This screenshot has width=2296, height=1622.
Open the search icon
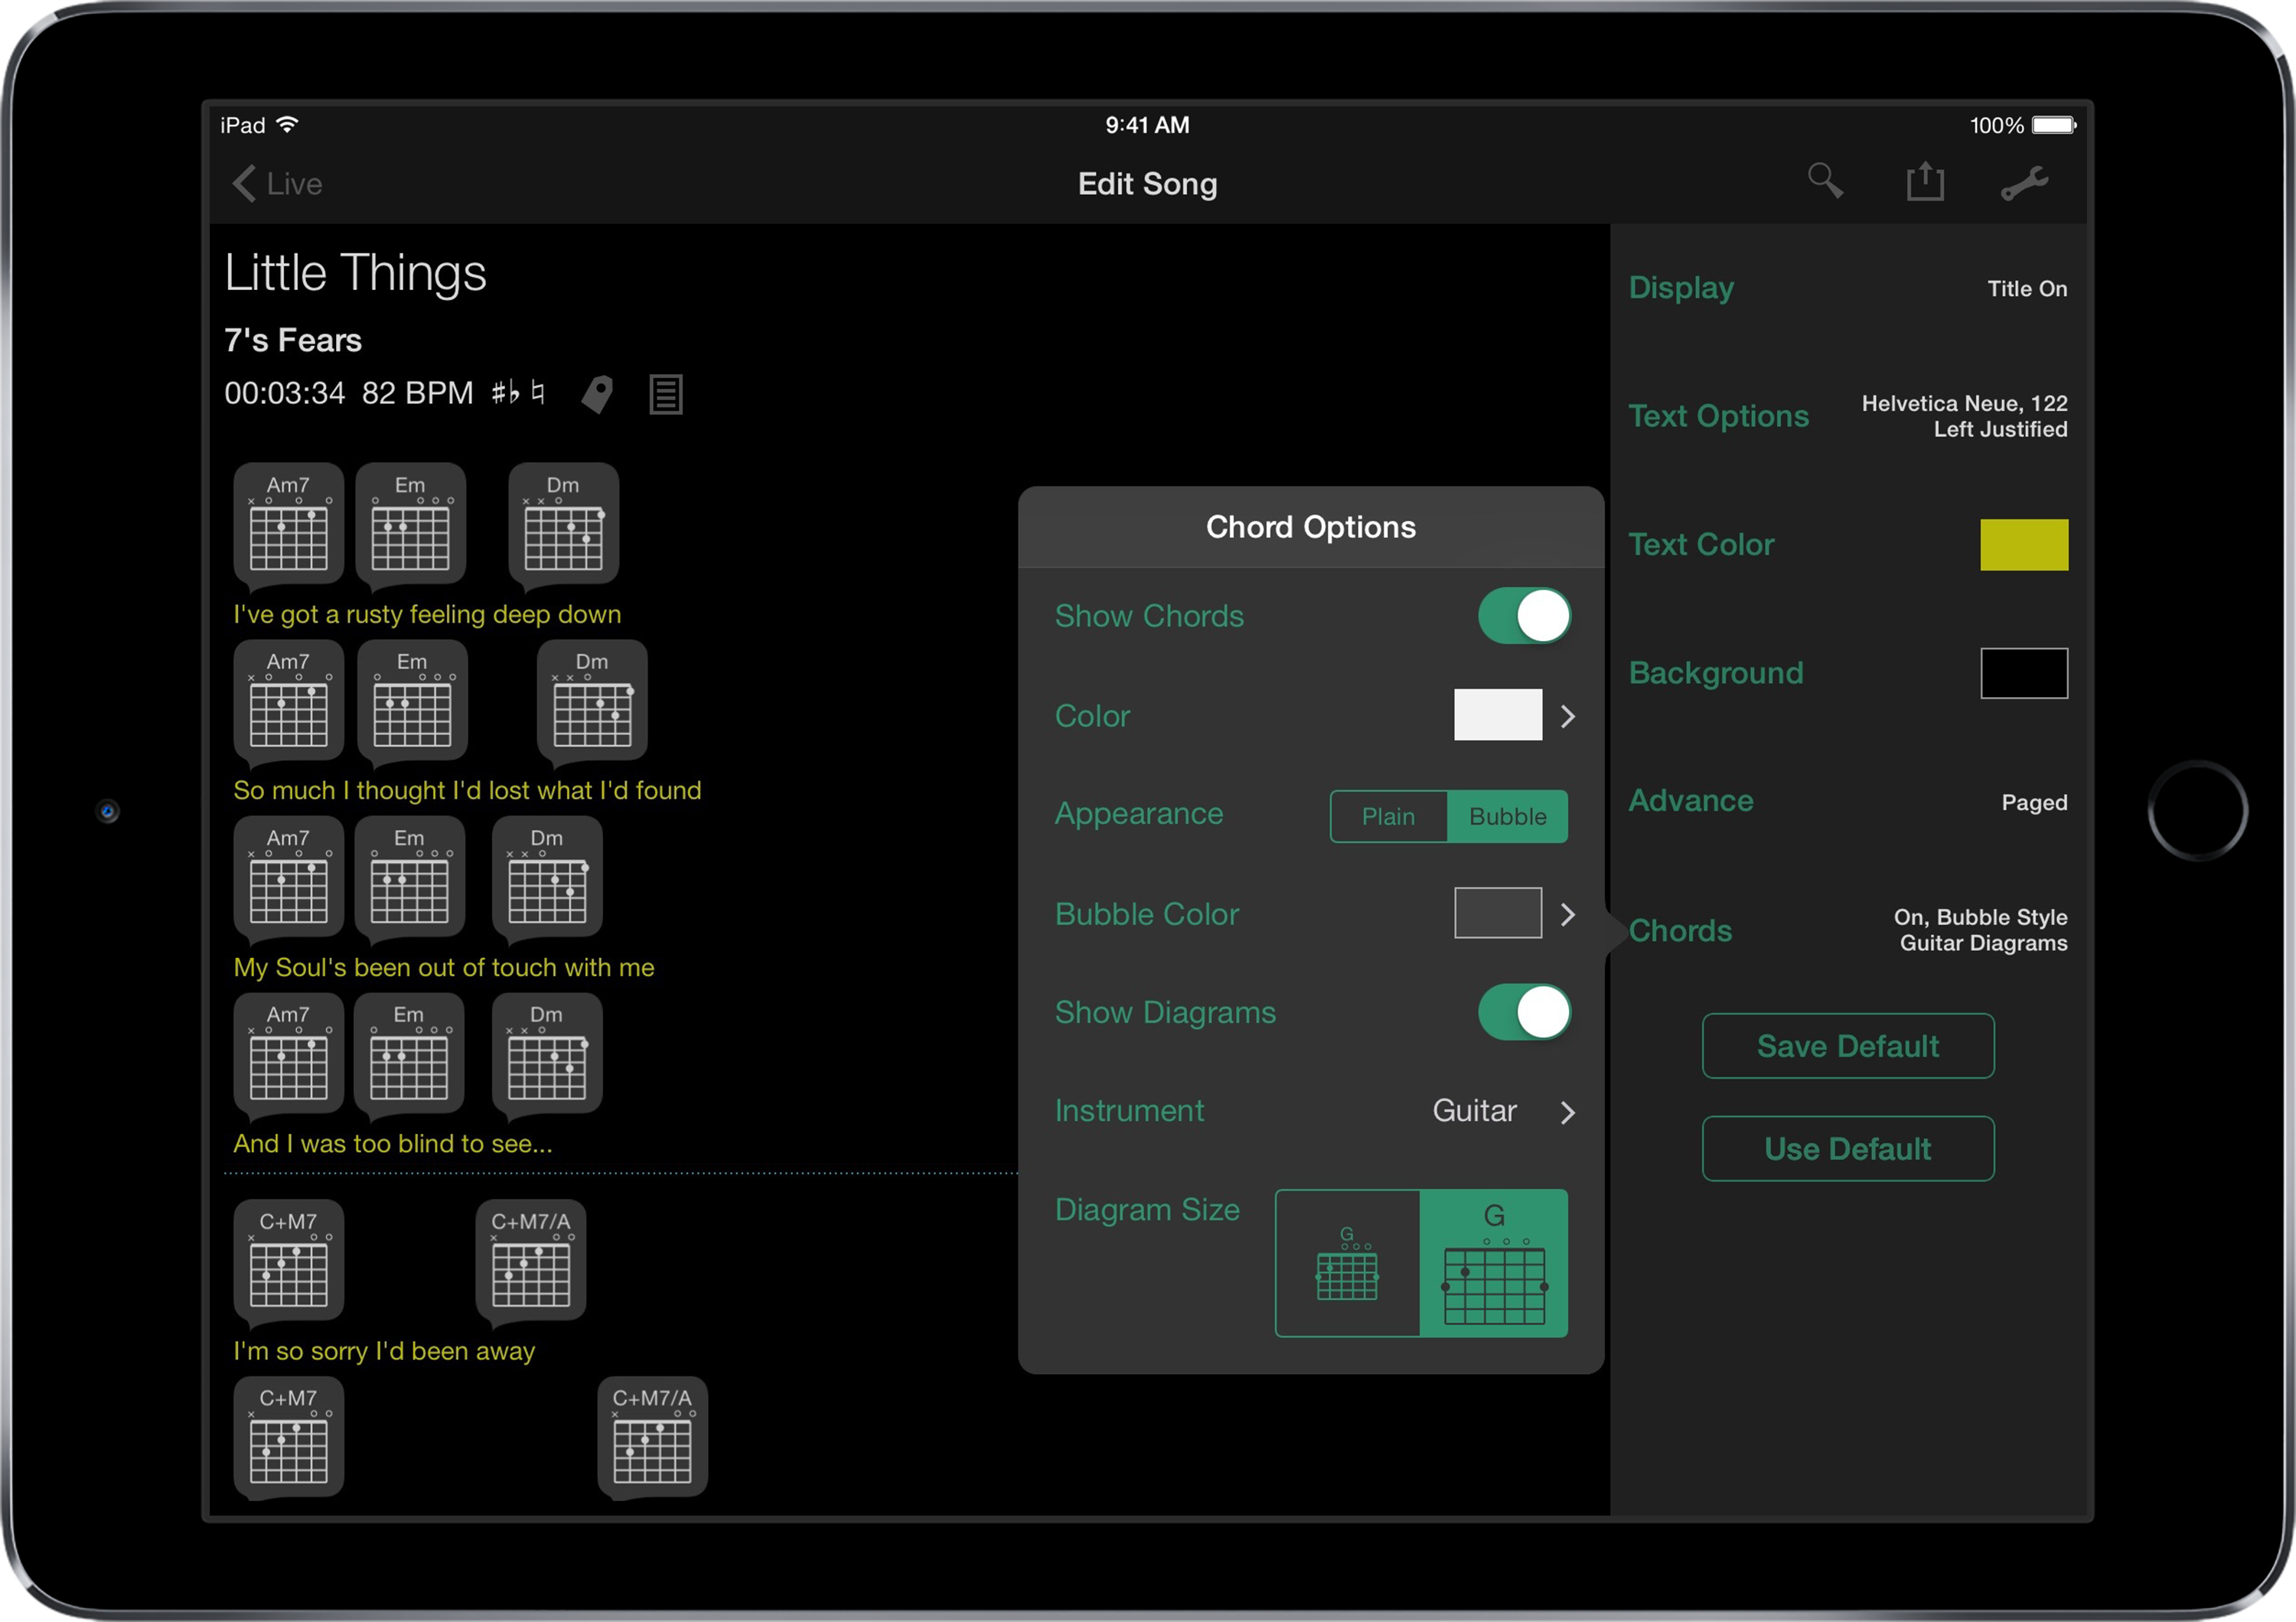click(x=1825, y=181)
